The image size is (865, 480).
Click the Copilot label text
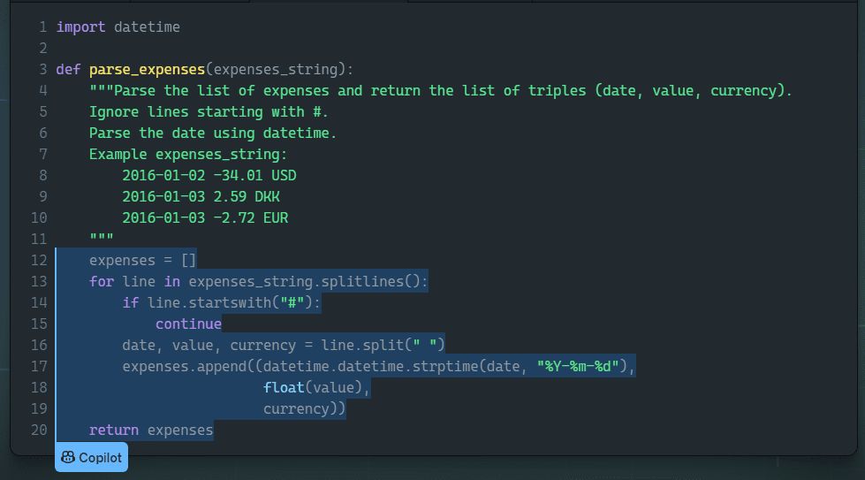(x=100, y=458)
